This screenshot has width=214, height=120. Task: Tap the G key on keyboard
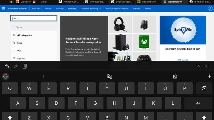point(95,103)
